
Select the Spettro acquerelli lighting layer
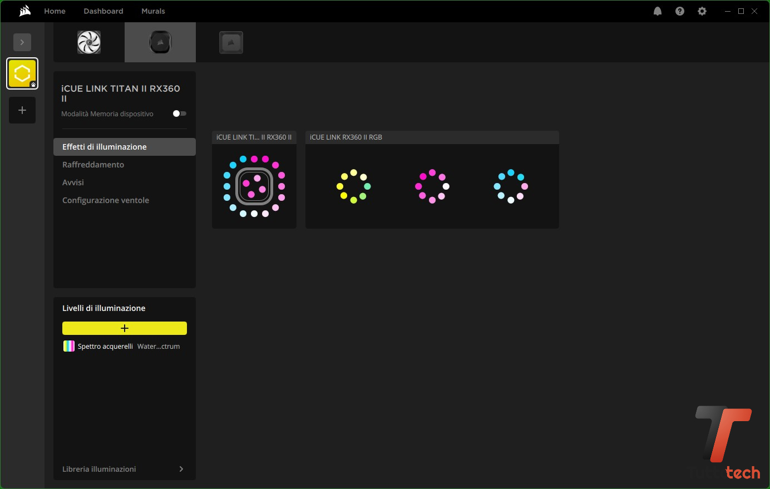pyautogui.click(x=125, y=346)
